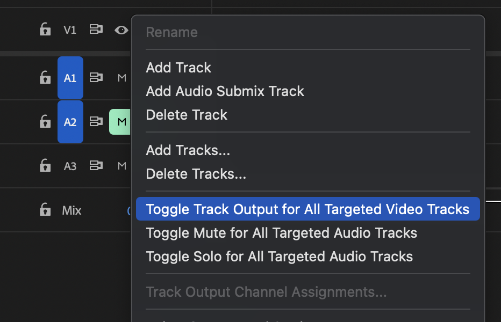Select Add Track from the menu
Image resolution: width=501 pixels, height=322 pixels.
(x=178, y=68)
